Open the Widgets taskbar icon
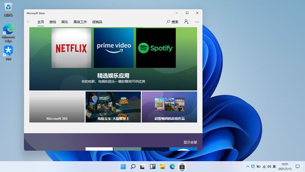 coord(152,166)
